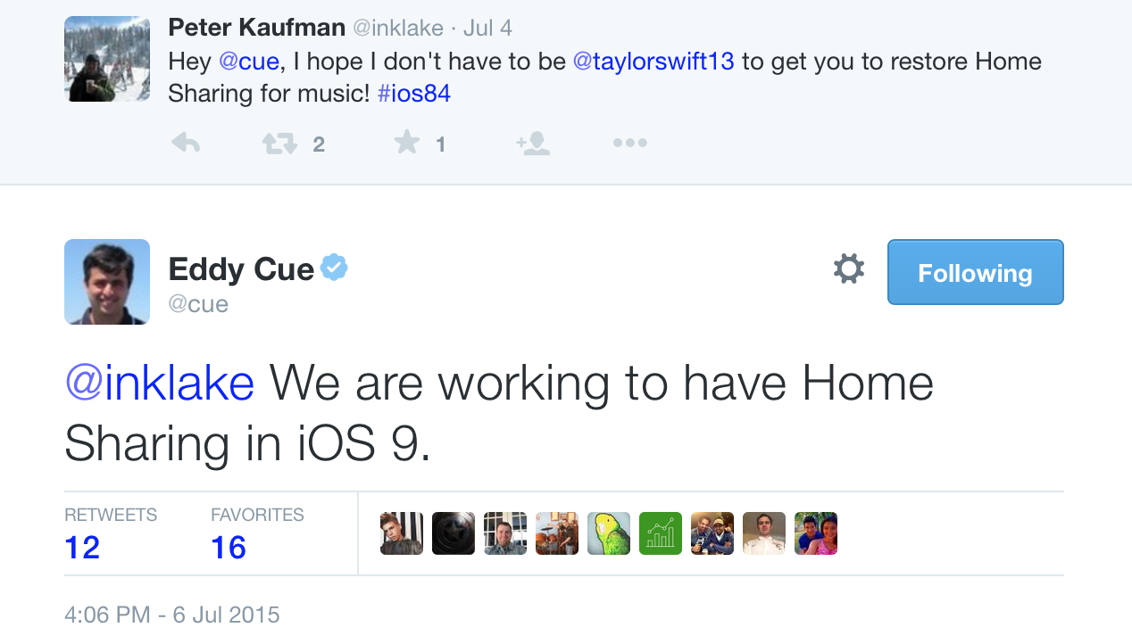The width and height of the screenshot is (1132, 644).
Task: View the 12 retweets list
Action: click(x=82, y=547)
